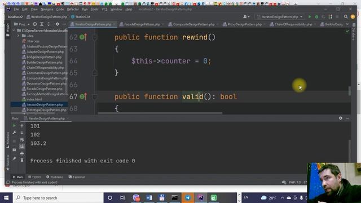Image resolution: width=361 pixels, height=203 pixels.
Task: Print the Run console output
Action: coord(22,153)
